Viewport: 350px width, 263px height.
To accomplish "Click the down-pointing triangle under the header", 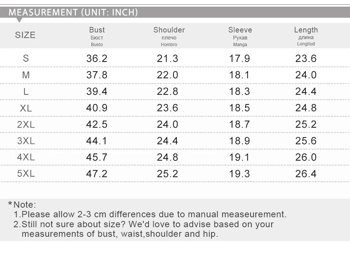I will pos(20,20).
